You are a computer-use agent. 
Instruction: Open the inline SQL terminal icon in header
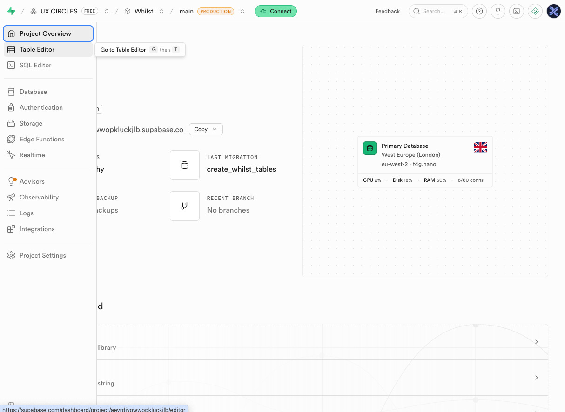point(517,11)
